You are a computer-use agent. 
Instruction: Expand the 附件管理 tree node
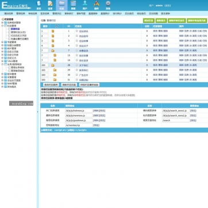[2, 74]
